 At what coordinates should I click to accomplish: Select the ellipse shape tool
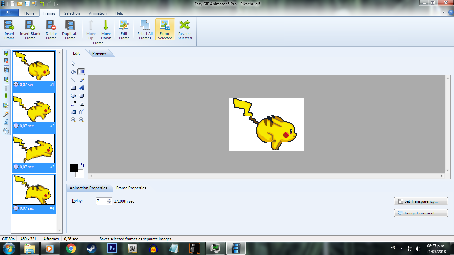pos(73,96)
